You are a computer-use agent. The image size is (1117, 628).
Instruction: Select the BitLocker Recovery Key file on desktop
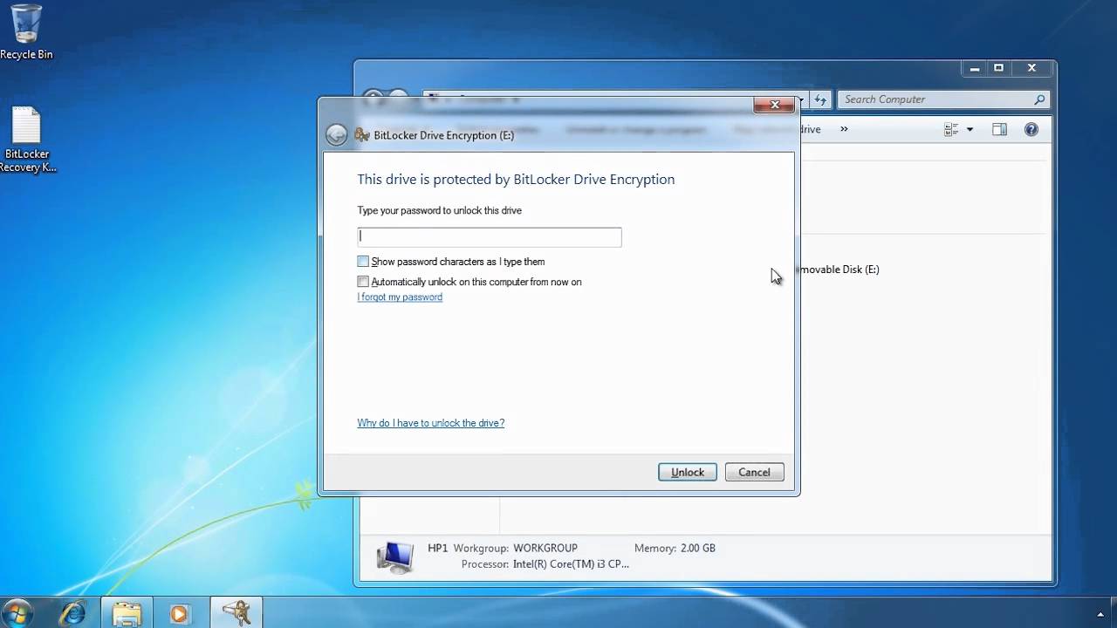point(26,140)
